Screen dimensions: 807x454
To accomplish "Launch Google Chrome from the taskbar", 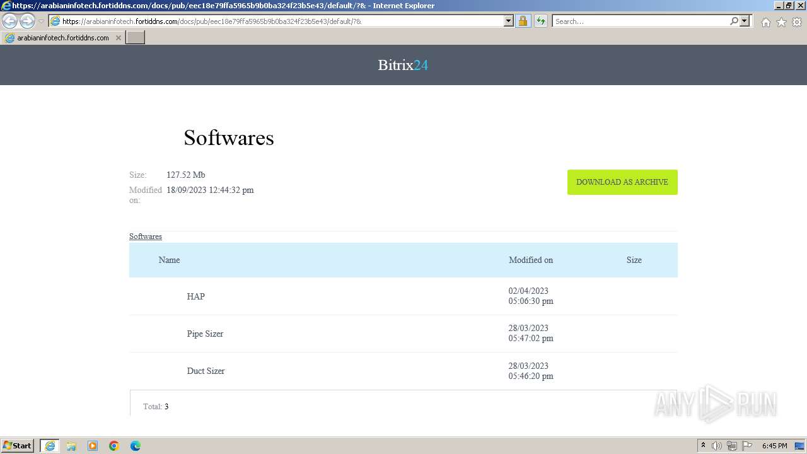I will 114,446.
